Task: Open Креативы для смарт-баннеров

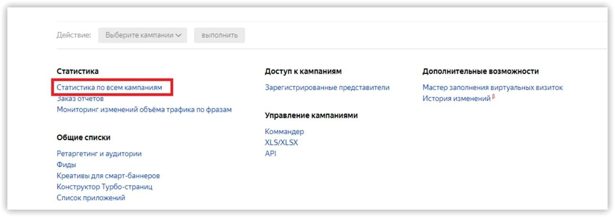Action: (108, 175)
